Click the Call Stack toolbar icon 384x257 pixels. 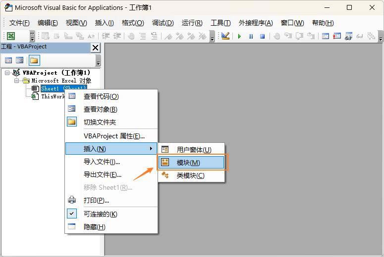coord(371,36)
